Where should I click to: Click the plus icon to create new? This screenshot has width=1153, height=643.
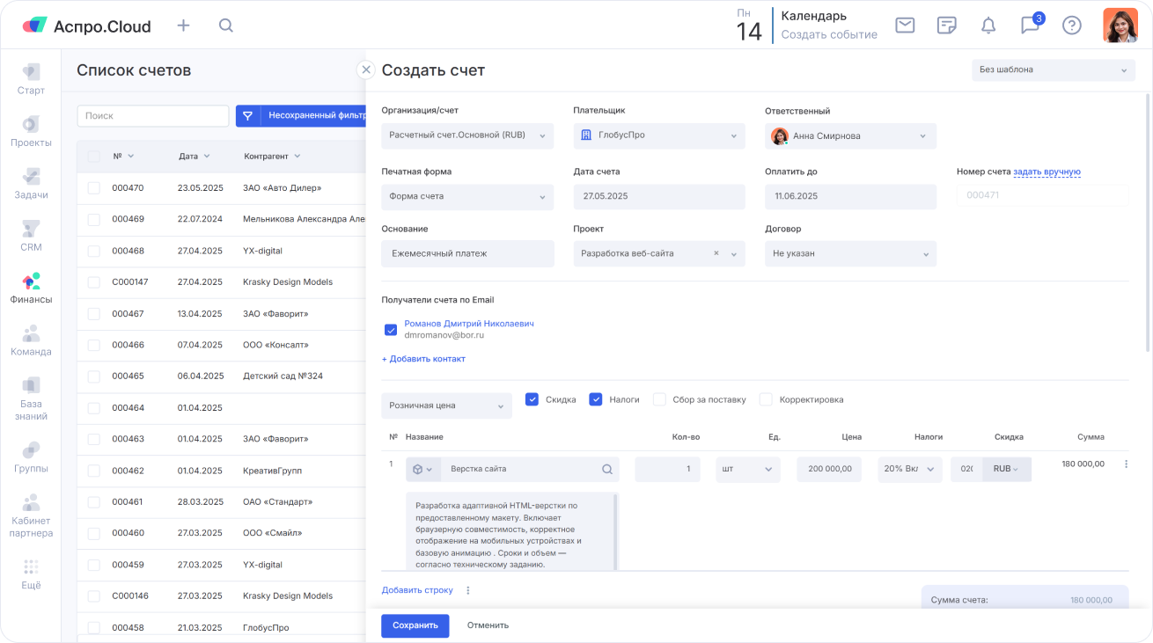pos(183,26)
